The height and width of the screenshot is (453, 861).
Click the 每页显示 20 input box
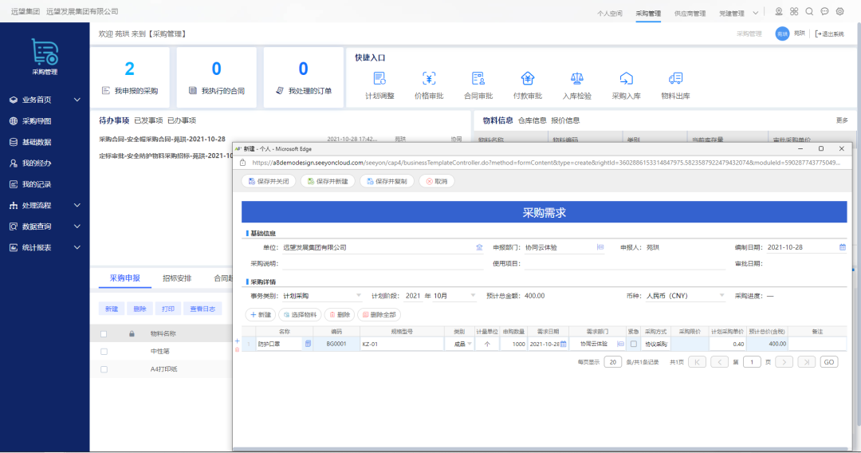612,362
